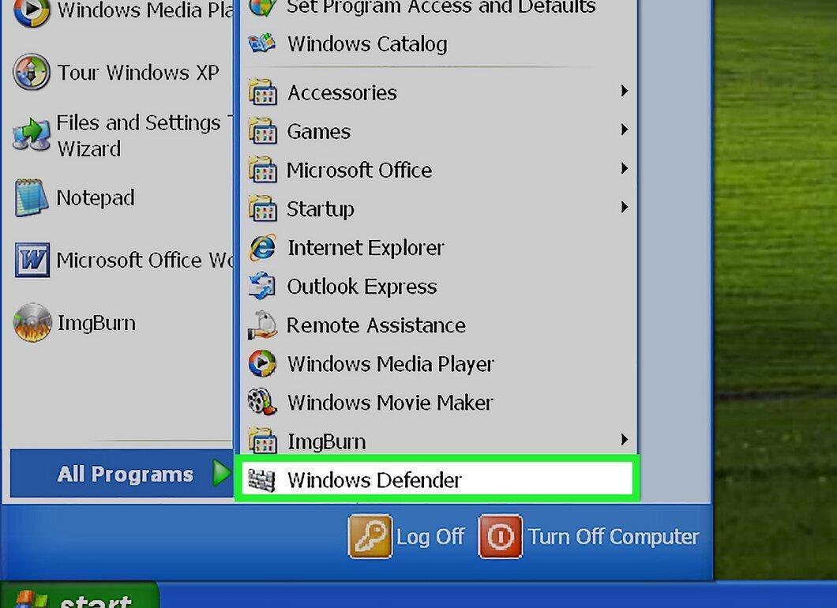
Task: Click the Outlook Express icon
Action: [x=263, y=287]
